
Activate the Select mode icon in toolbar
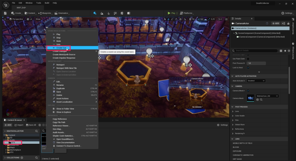pos(95,13)
